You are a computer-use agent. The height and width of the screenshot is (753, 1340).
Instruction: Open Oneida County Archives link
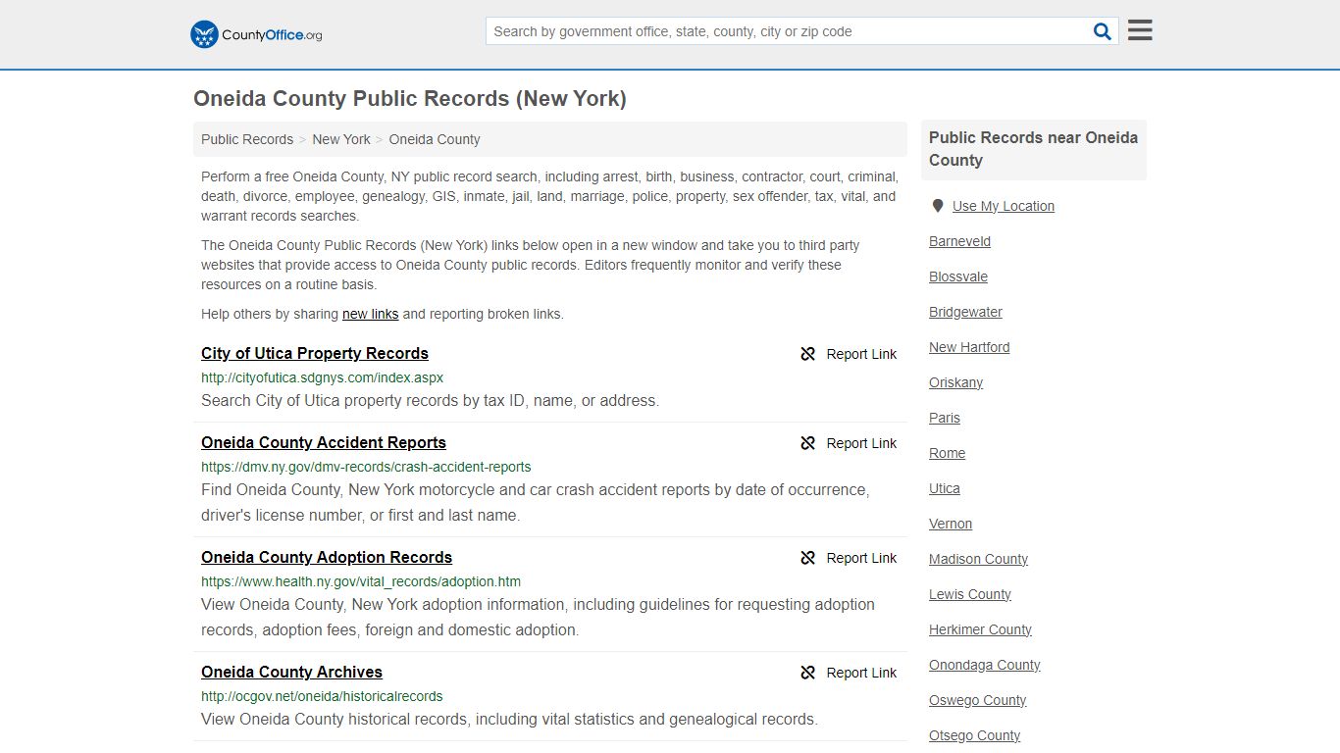(291, 672)
